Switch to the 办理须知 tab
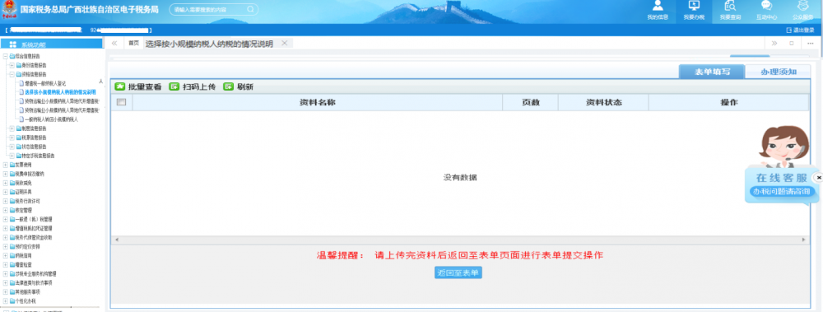 tap(778, 72)
